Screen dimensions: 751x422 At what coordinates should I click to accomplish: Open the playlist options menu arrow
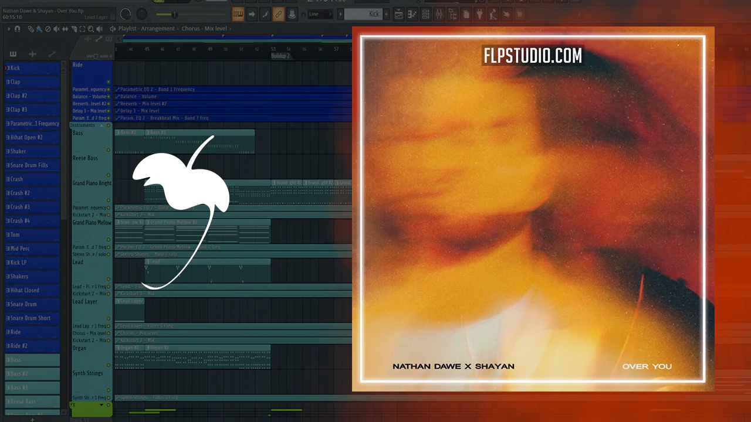9,29
